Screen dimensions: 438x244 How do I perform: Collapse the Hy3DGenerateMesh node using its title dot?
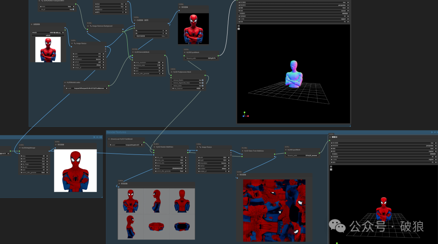[133, 52]
